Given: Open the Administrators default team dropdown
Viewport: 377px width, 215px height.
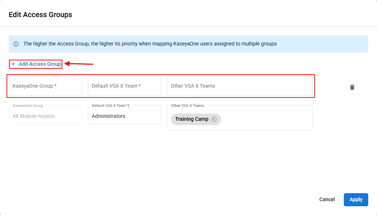Looking at the screenshot, I should click(124, 116).
